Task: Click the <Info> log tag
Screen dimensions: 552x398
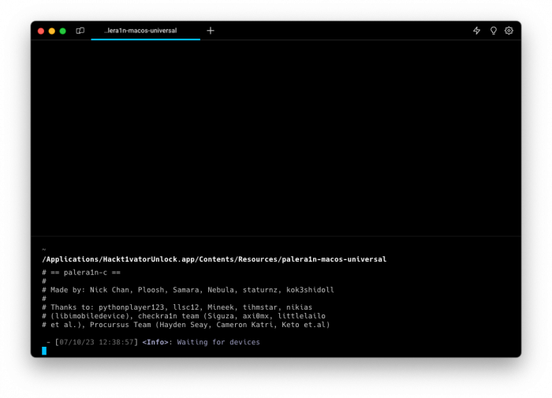Action: pos(155,342)
